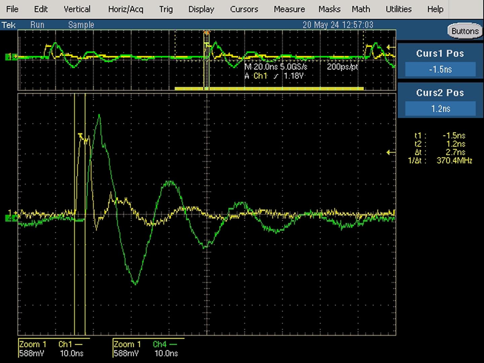Click the green channel 4 ground marker

11,218
